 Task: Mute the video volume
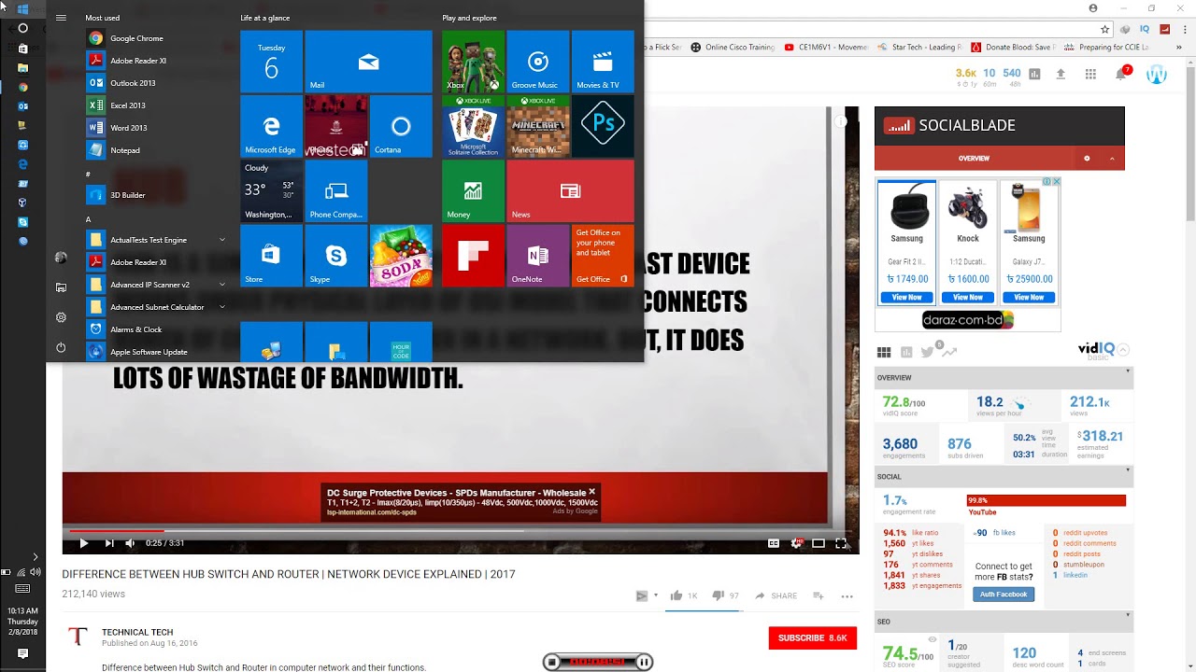click(130, 543)
